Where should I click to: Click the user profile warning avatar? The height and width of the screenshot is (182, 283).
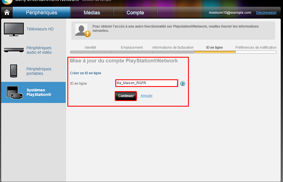[83, 30]
